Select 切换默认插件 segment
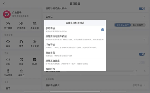Viewport: 150px width, 93px height. click(x=122, y=25)
